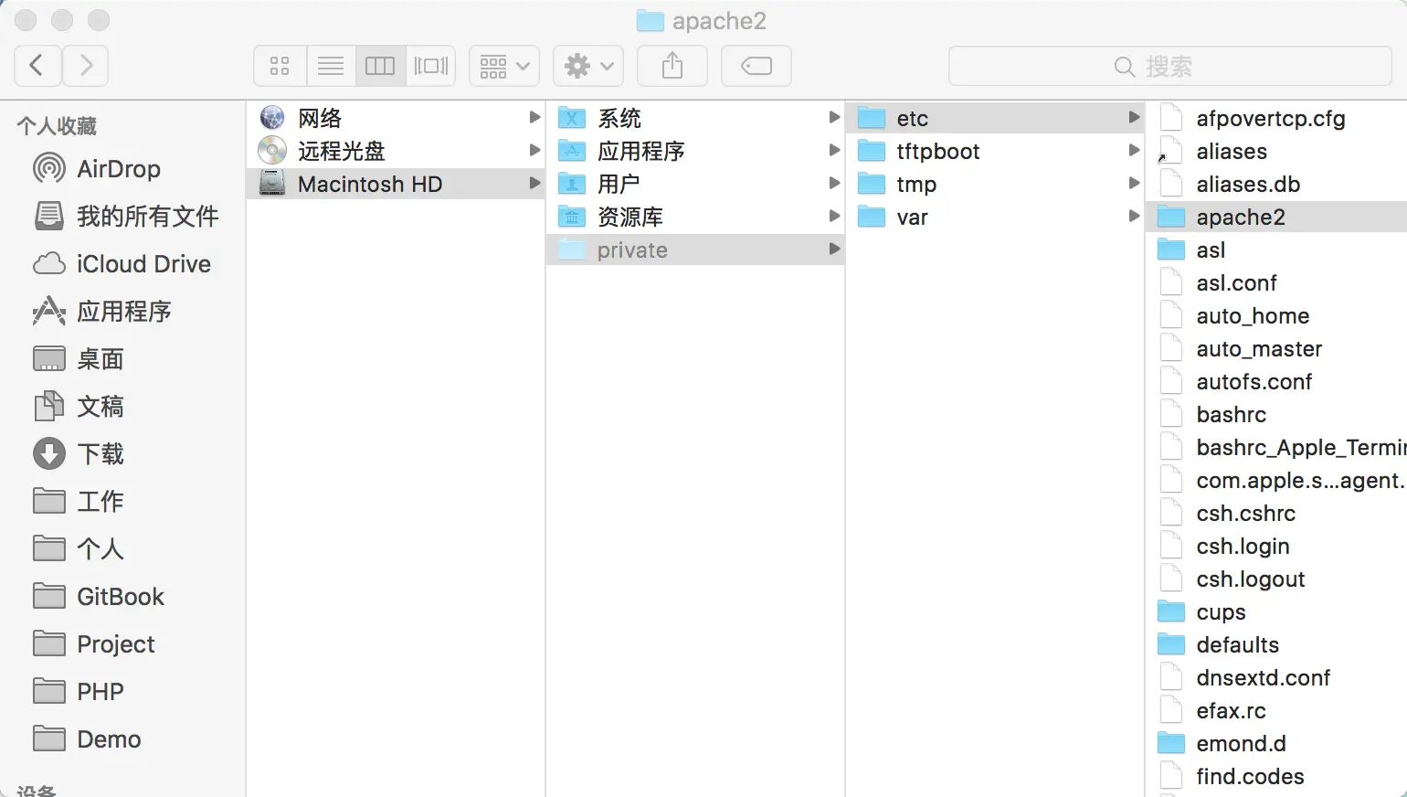Open the action gear menu
This screenshot has height=797, width=1407.
pyautogui.click(x=587, y=65)
